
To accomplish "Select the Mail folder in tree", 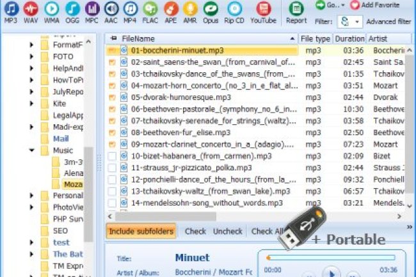I will pyautogui.click(x=61, y=139).
